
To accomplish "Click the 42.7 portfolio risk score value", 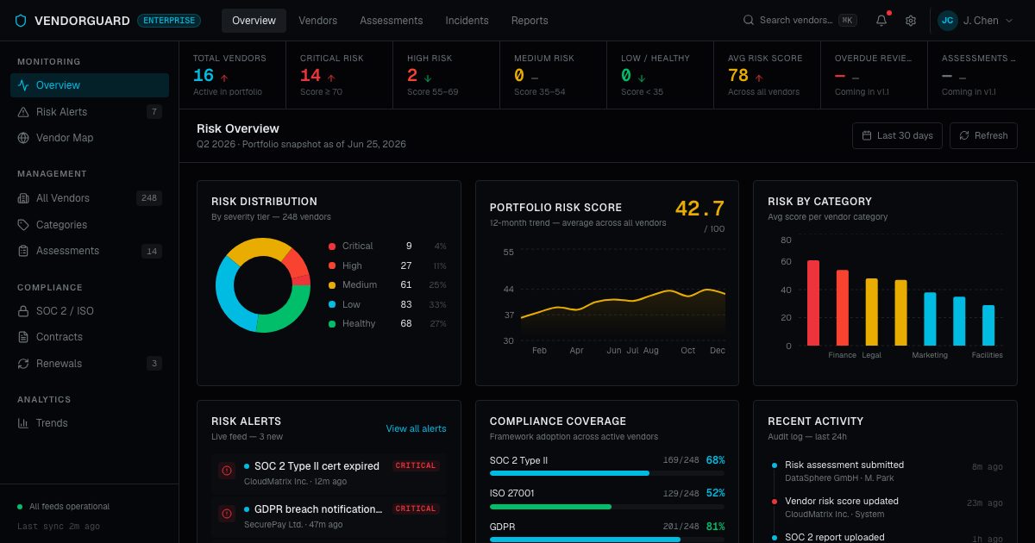I will [699, 209].
